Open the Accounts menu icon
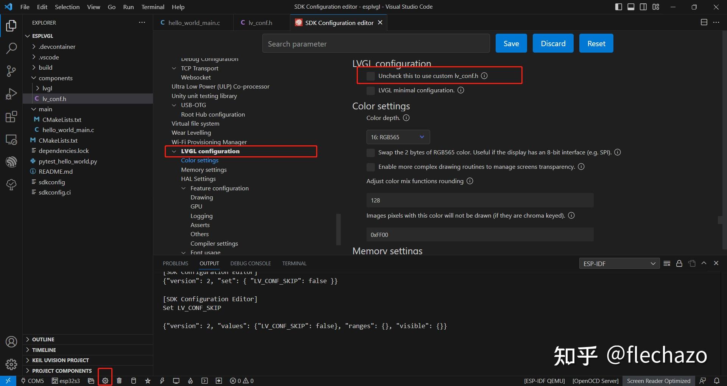 [11, 342]
